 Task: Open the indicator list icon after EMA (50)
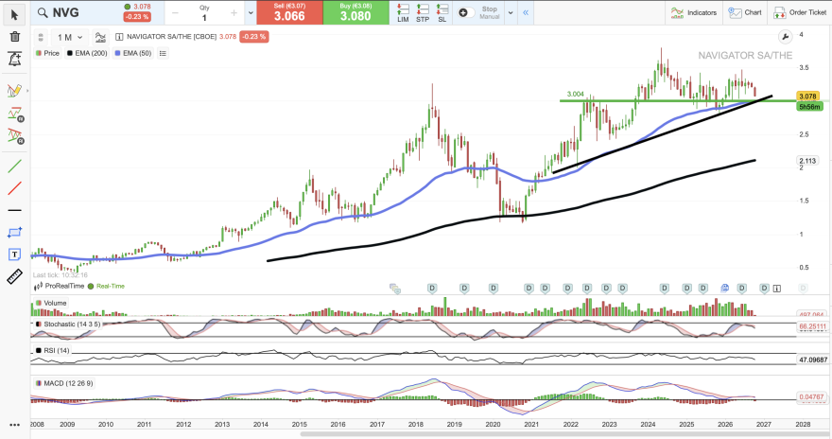(163, 53)
